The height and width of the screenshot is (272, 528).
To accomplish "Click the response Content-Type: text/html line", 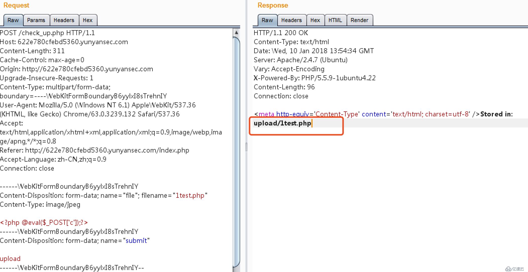I will pyautogui.click(x=291, y=42).
